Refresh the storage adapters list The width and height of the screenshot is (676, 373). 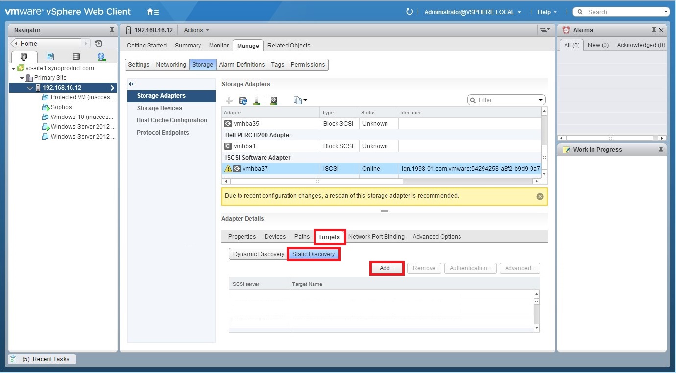point(242,100)
